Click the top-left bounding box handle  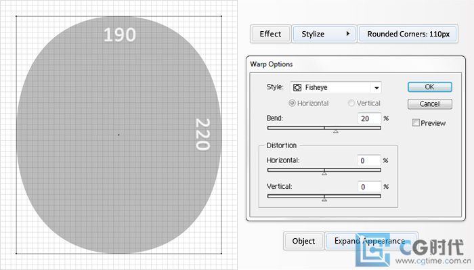16,16
